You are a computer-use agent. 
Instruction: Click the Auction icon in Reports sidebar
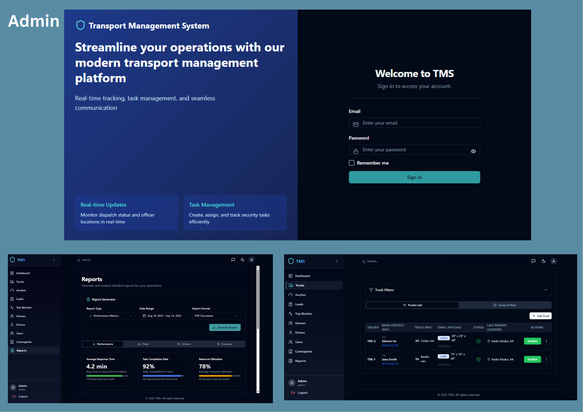click(x=12, y=290)
